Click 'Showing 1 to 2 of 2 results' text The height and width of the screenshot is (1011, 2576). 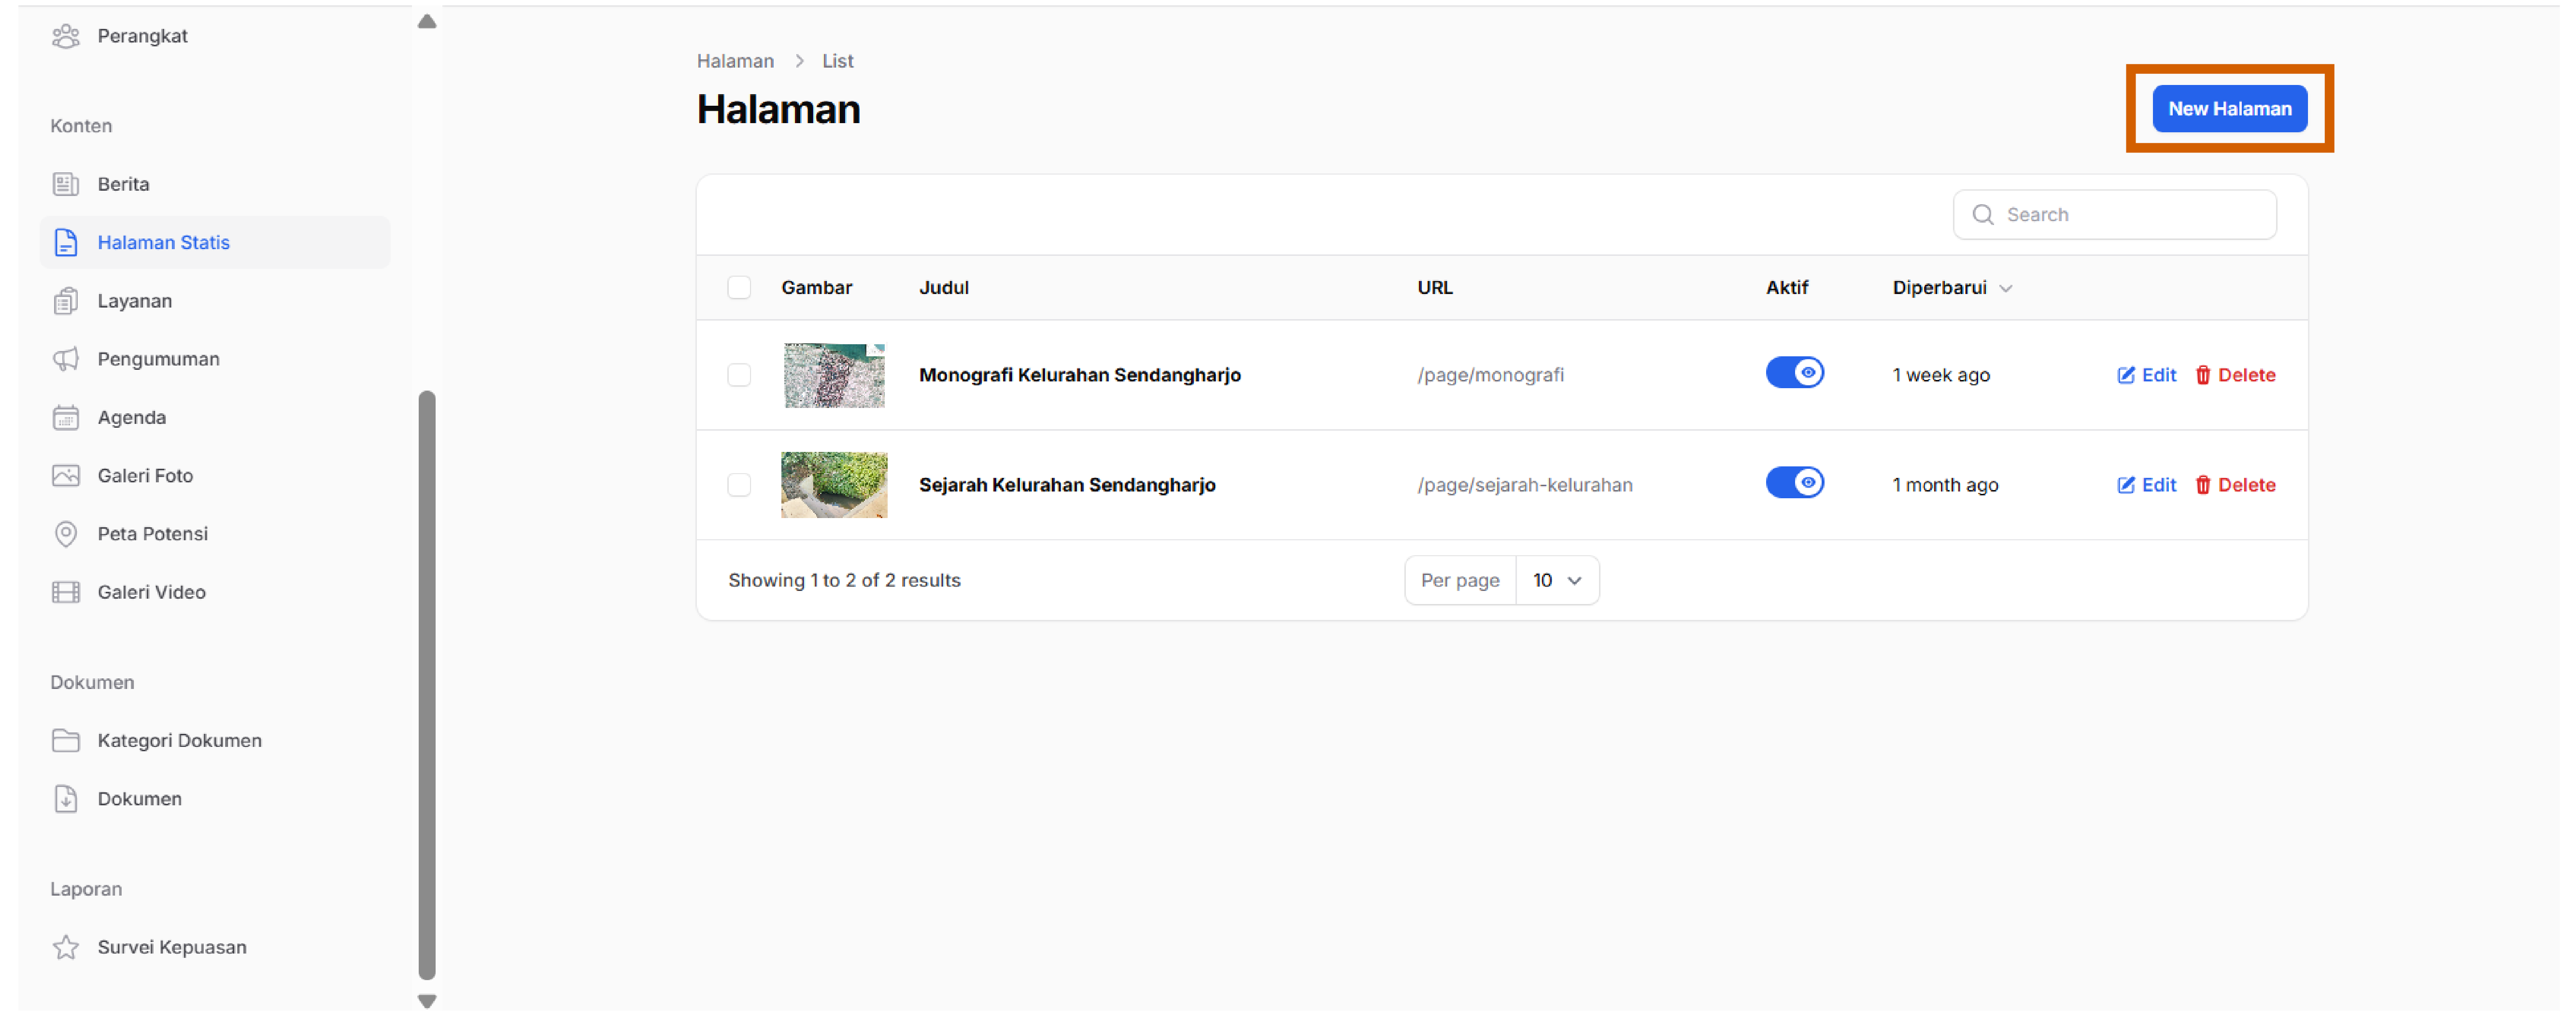(x=844, y=581)
